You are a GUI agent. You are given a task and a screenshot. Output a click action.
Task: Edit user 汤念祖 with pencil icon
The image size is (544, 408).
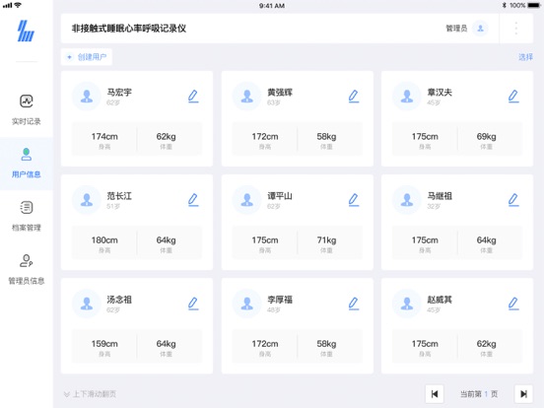point(193,304)
